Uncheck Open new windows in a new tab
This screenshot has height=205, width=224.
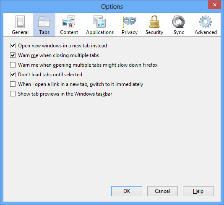[13, 46]
